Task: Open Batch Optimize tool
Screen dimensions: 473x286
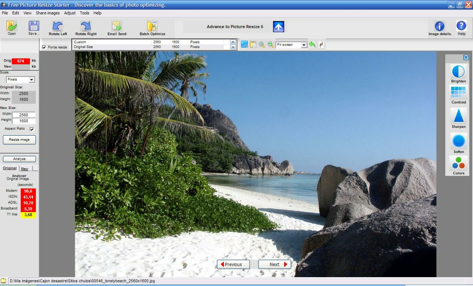Action: pyautogui.click(x=152, y=26)
